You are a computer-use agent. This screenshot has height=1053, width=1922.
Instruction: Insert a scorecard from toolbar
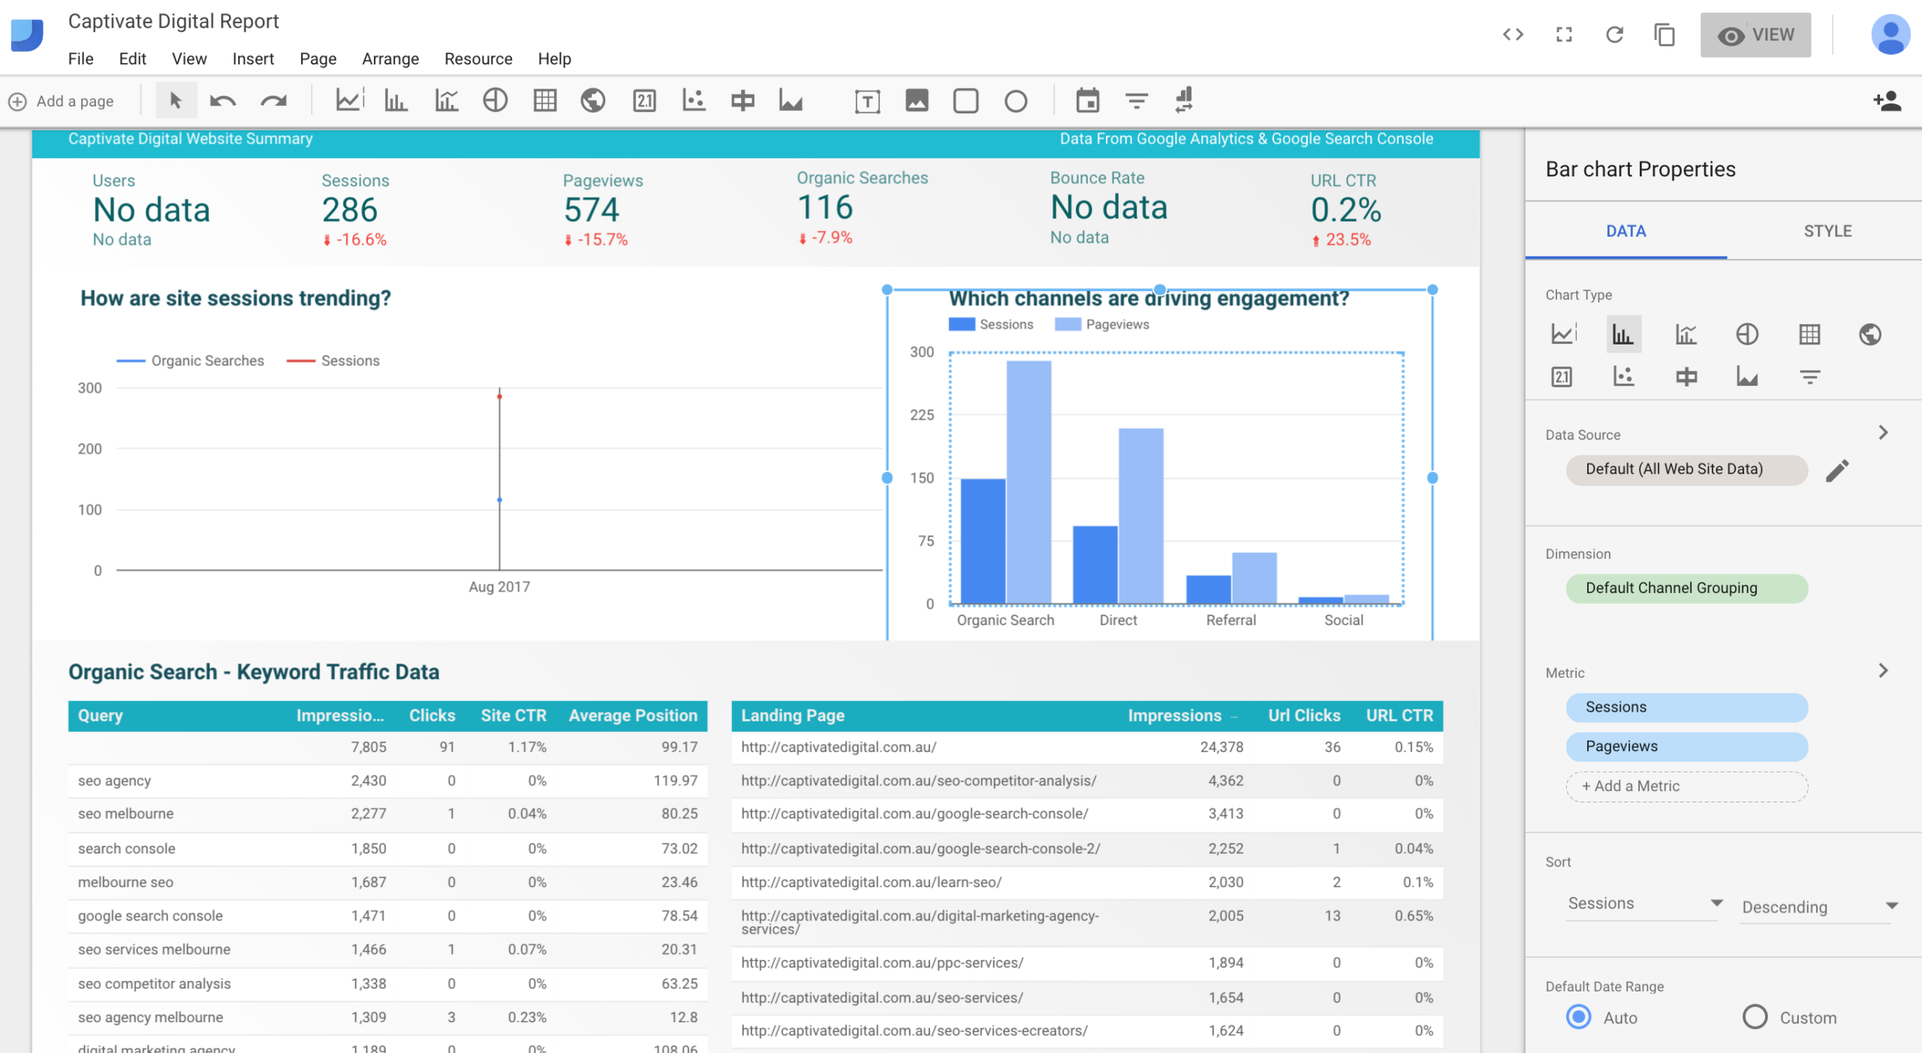[x=644, y=101]
